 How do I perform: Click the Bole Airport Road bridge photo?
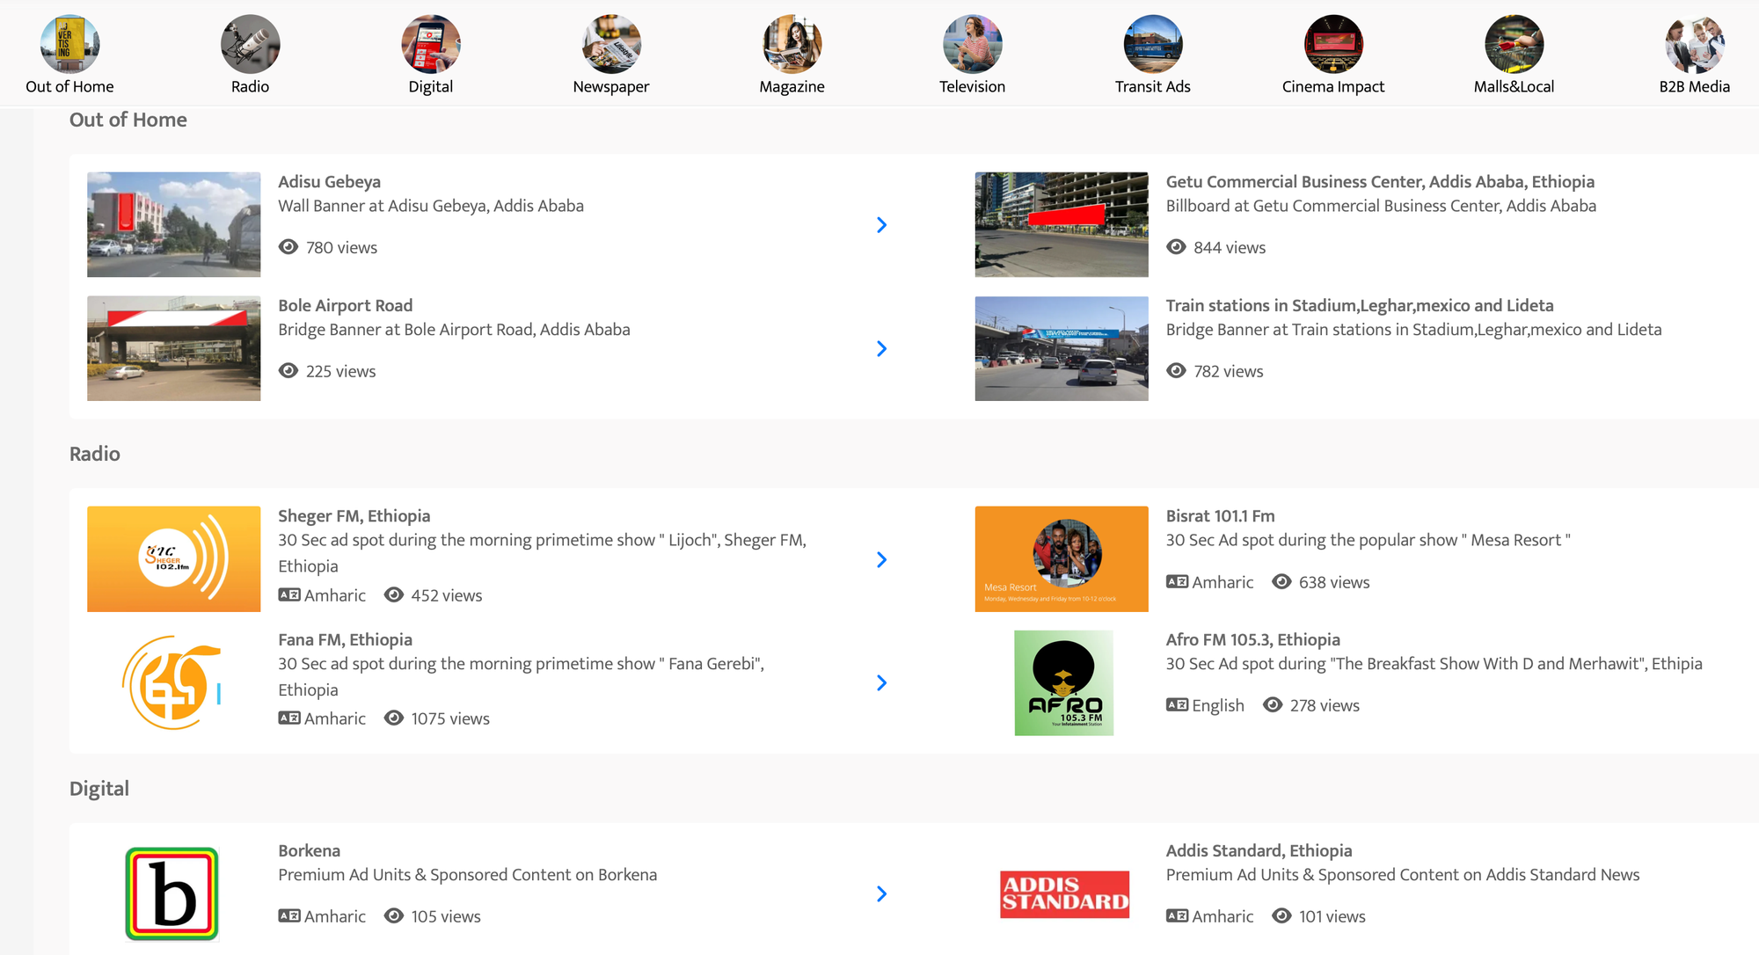(174, 348)
